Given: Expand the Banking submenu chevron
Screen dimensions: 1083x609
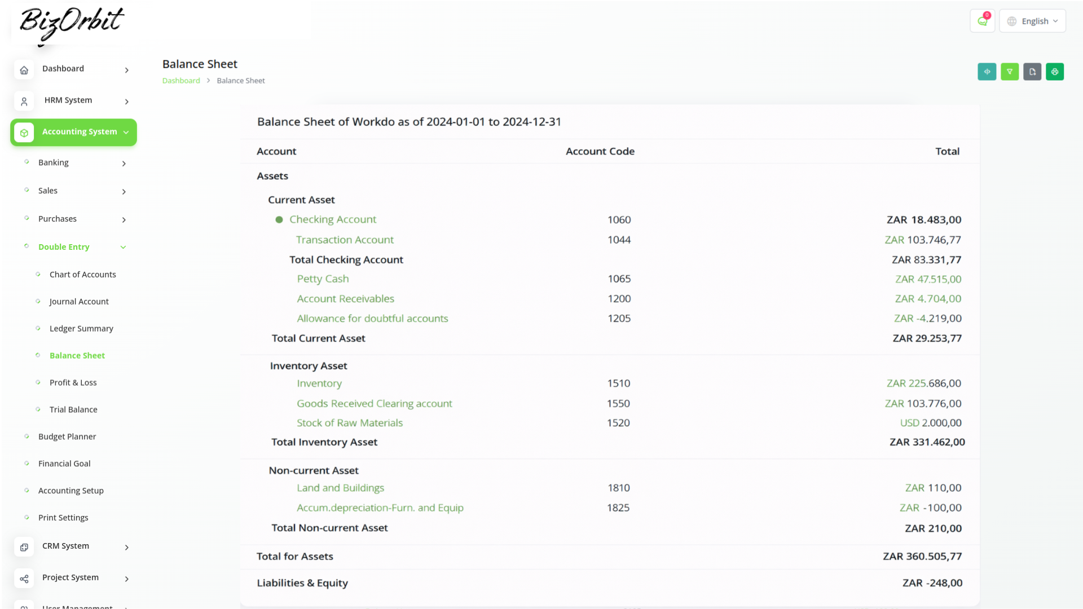Looking at the screenshot, I should coord(124,164).
